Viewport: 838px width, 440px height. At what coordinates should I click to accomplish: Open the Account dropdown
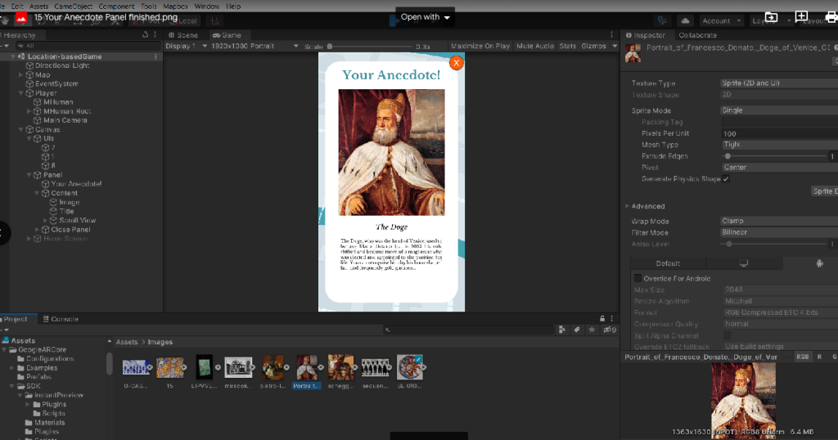click(x=722, y=20)
